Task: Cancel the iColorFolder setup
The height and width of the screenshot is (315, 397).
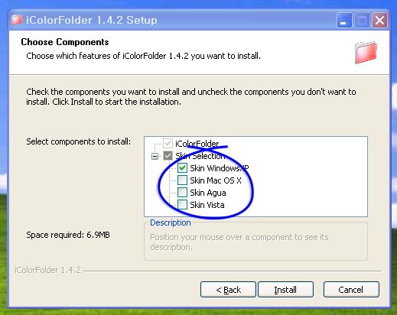Action: pyautogui.click(x=351, y=290)
